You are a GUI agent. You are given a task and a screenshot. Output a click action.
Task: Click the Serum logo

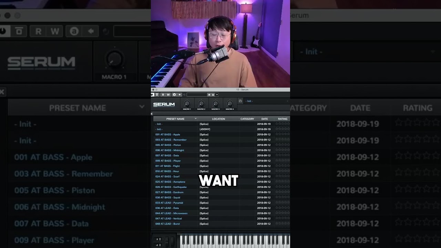tap(164, 105)
